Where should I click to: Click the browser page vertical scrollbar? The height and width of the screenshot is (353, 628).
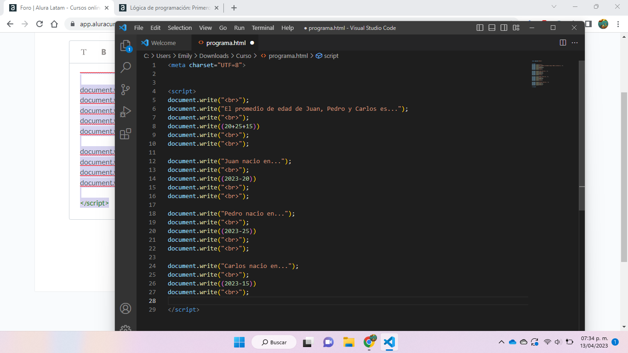(x=624, y=177)
